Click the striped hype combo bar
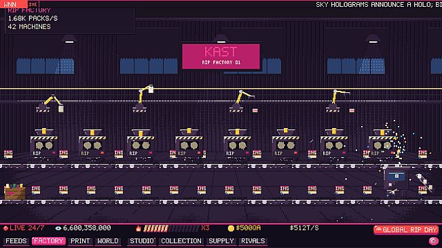 pyautogui.click(x=171, y=228)
